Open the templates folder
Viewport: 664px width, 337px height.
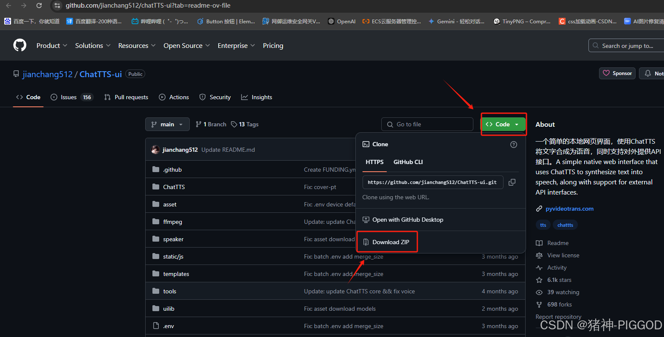tap(176, 274)
